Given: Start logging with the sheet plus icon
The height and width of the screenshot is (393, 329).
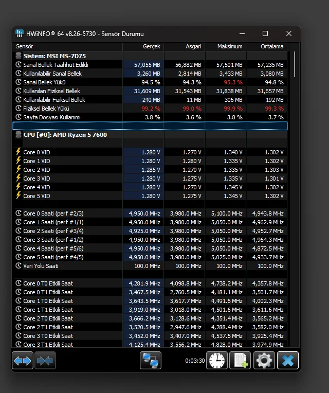Looking at the screenshot, I should coord(240,361).
